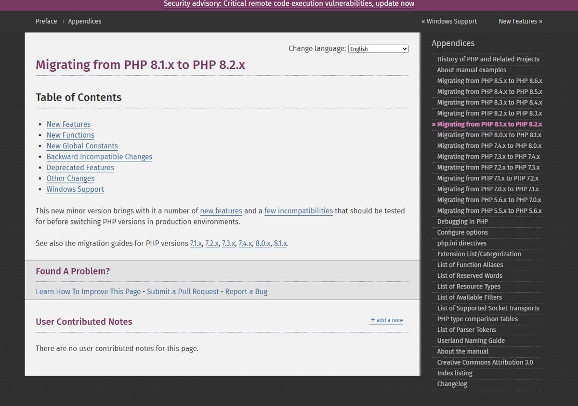Image resolution: width=578 pixels, height=406 pixels.
Task: Follow the 'few incompatibilities' link
Action: pos(299,211)
